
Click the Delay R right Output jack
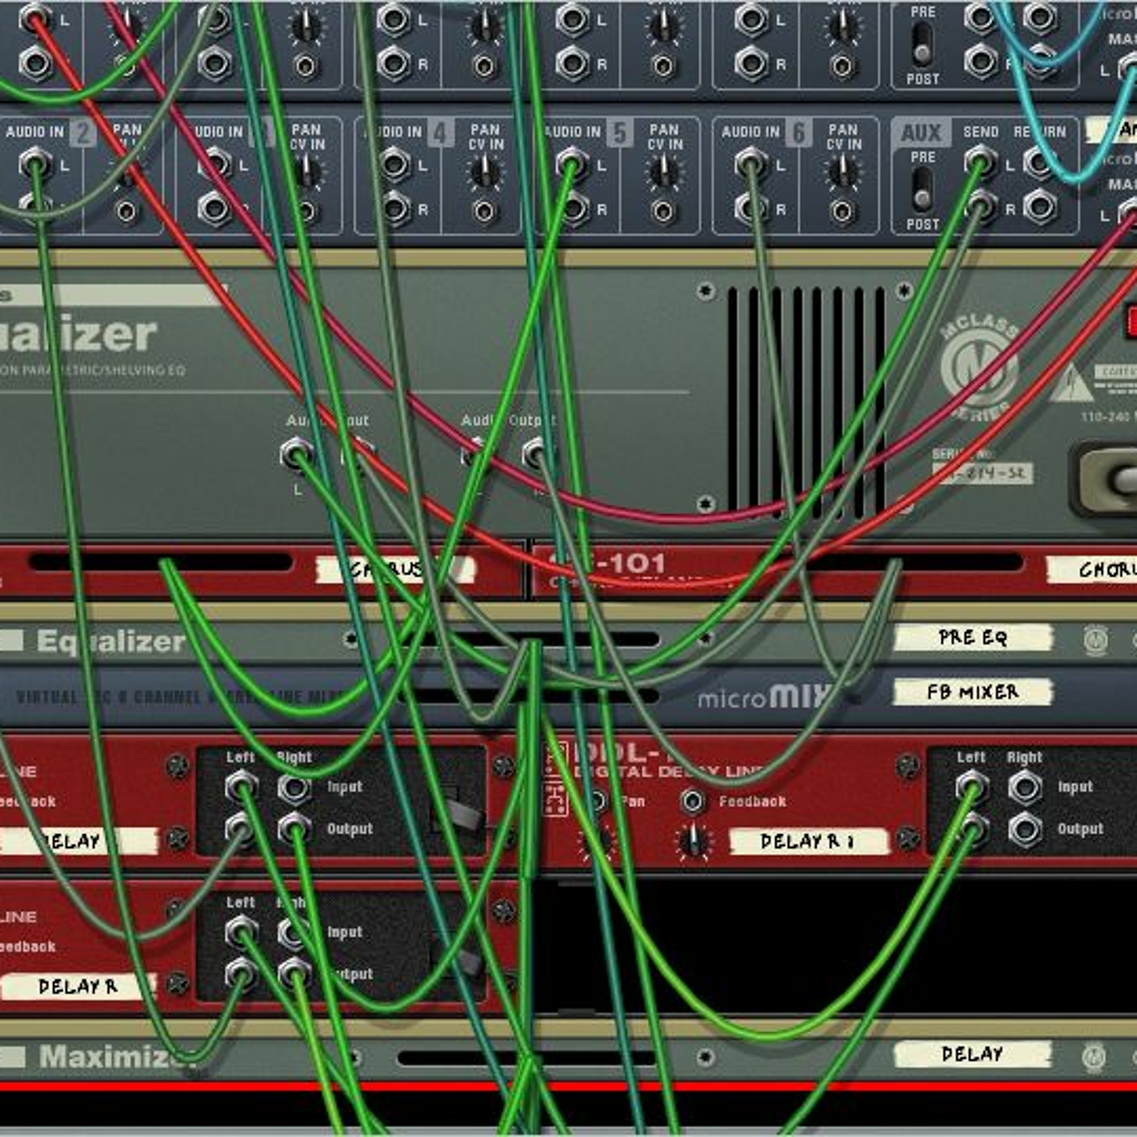[x=294, y=974]
